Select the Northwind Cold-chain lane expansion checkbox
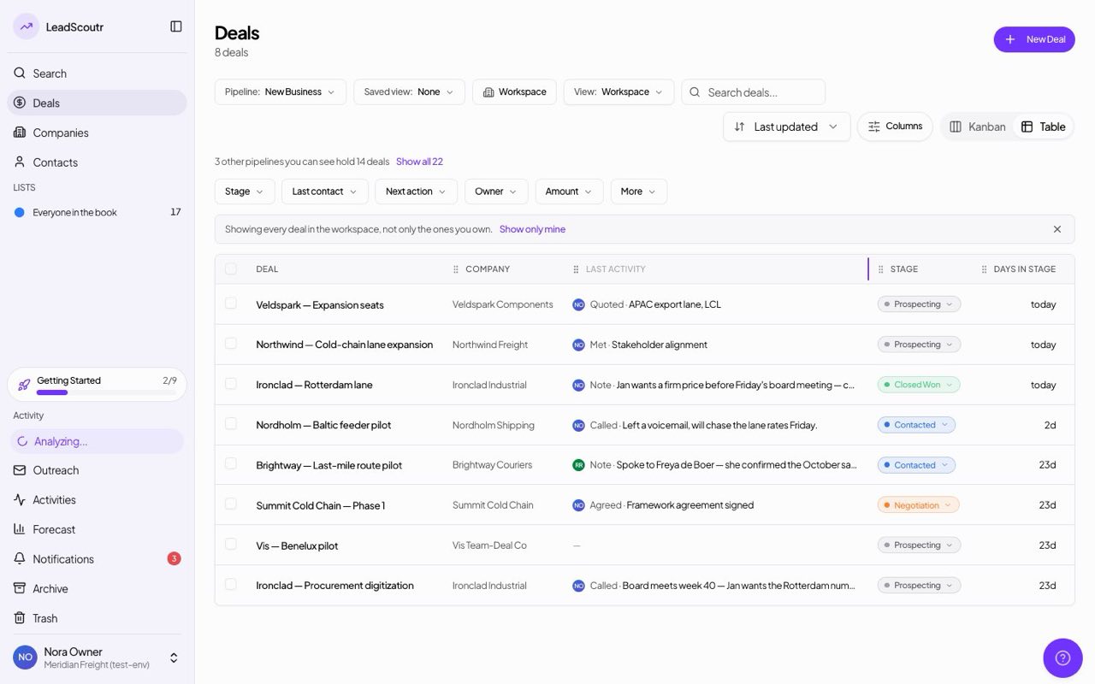Viewport: 1095px width, 684px height. tap(231, 344)
